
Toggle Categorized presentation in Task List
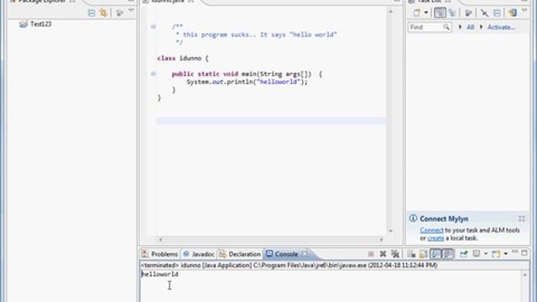click(x=440, y=13)
